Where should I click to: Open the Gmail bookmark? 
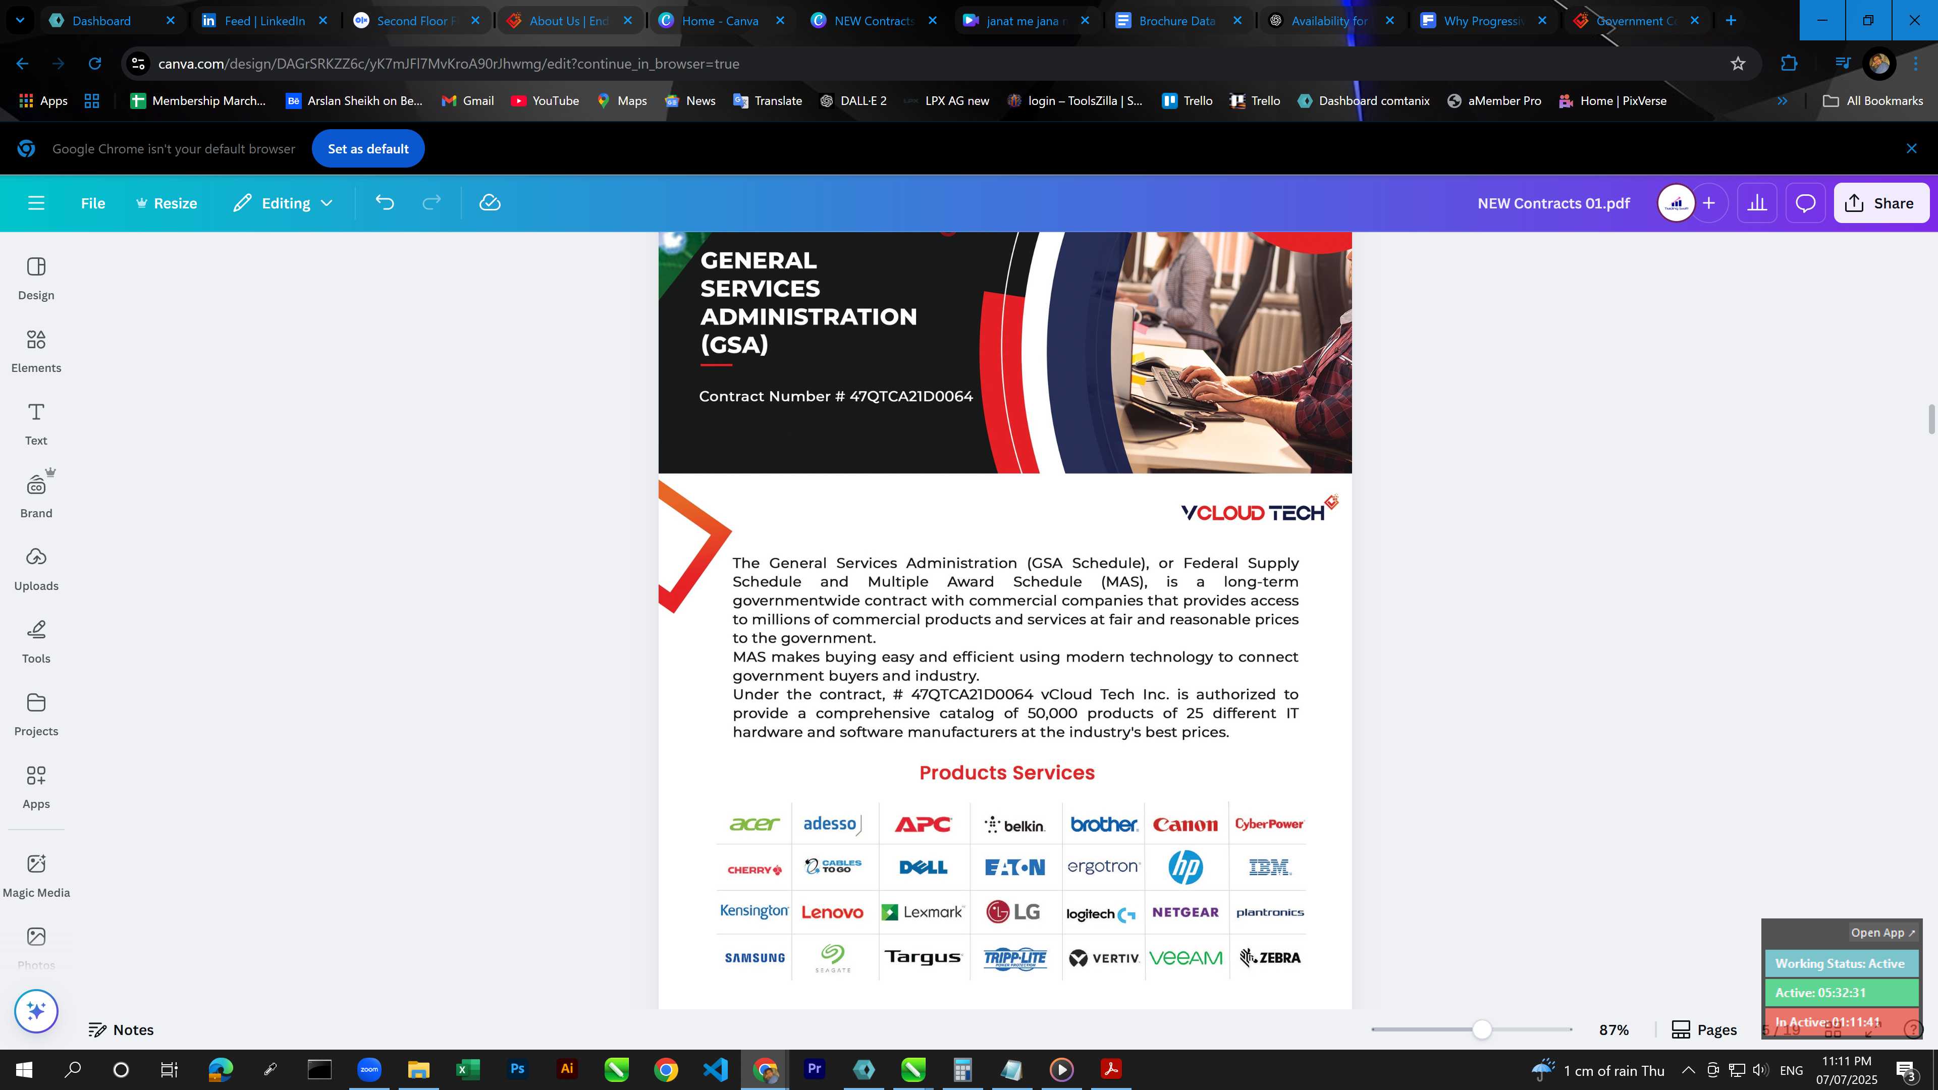click(467, 101)
